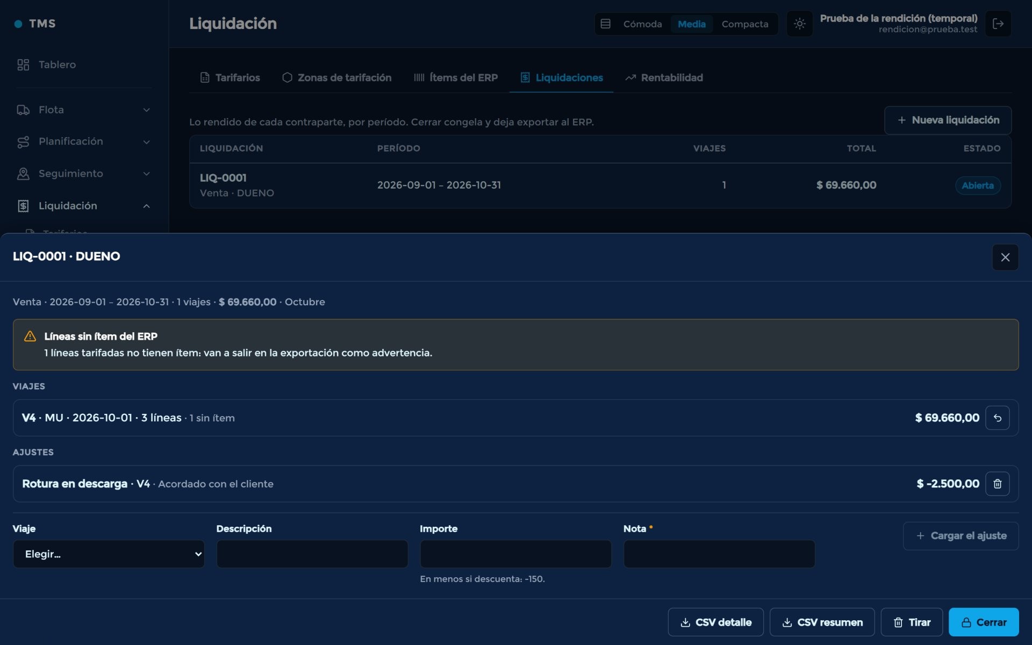The image size is (1032, 645).
Task: Click the period 2026-09-01 – 2026-10-31 cell
Action: coord(439,185)
